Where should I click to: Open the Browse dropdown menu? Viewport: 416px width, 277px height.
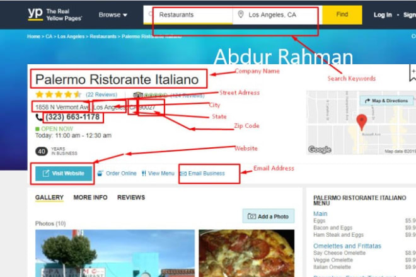(x=113, y=15)
